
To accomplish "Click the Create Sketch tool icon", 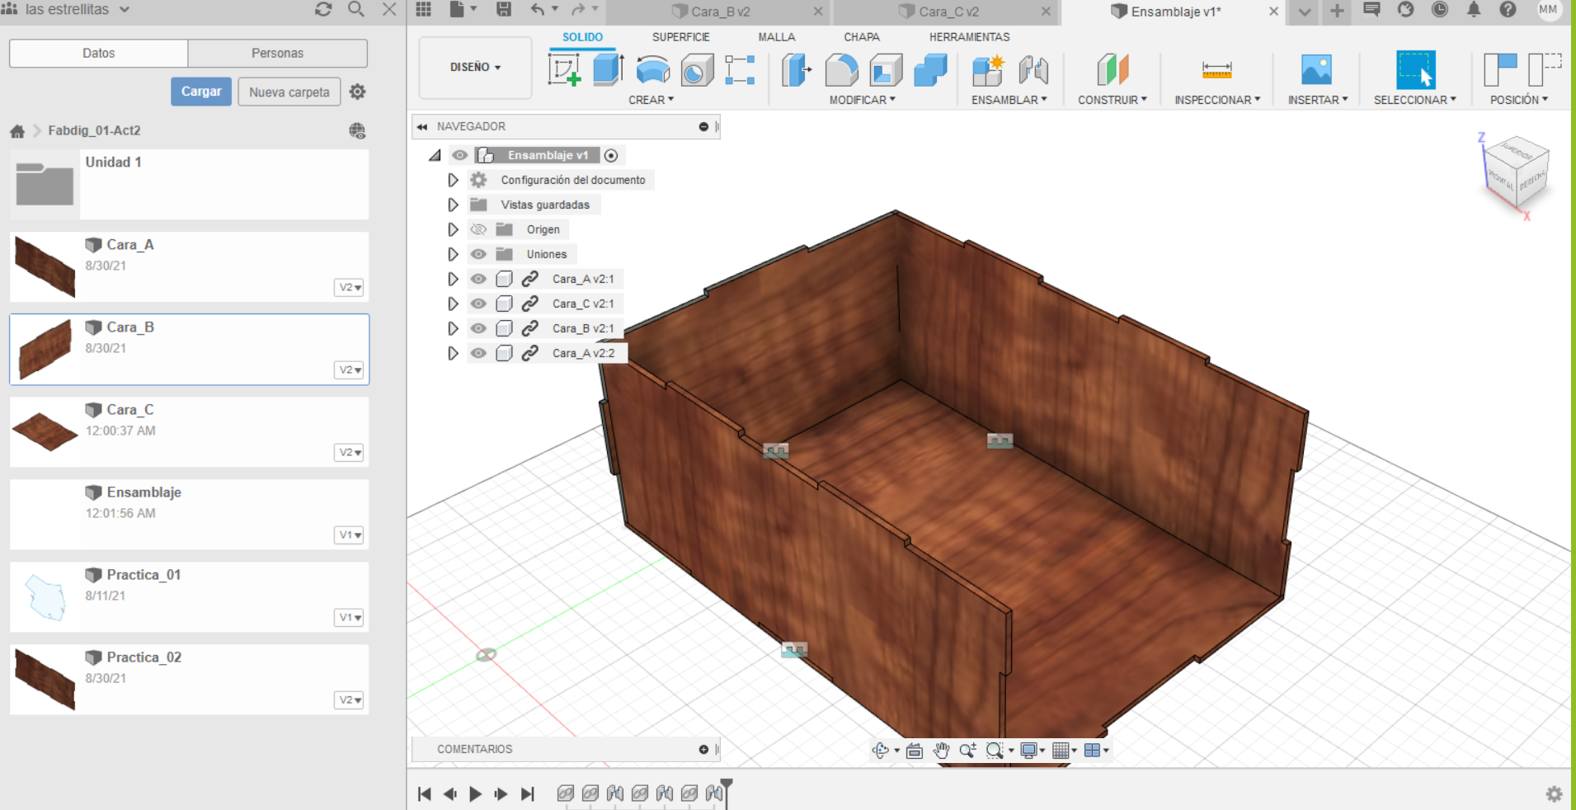I will pyautogui.click(x=565, y=69).
